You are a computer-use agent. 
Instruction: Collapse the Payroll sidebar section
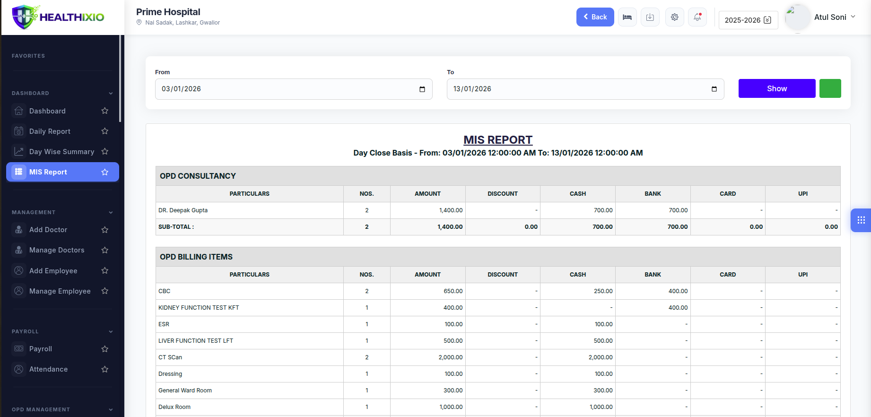(62, 331)
